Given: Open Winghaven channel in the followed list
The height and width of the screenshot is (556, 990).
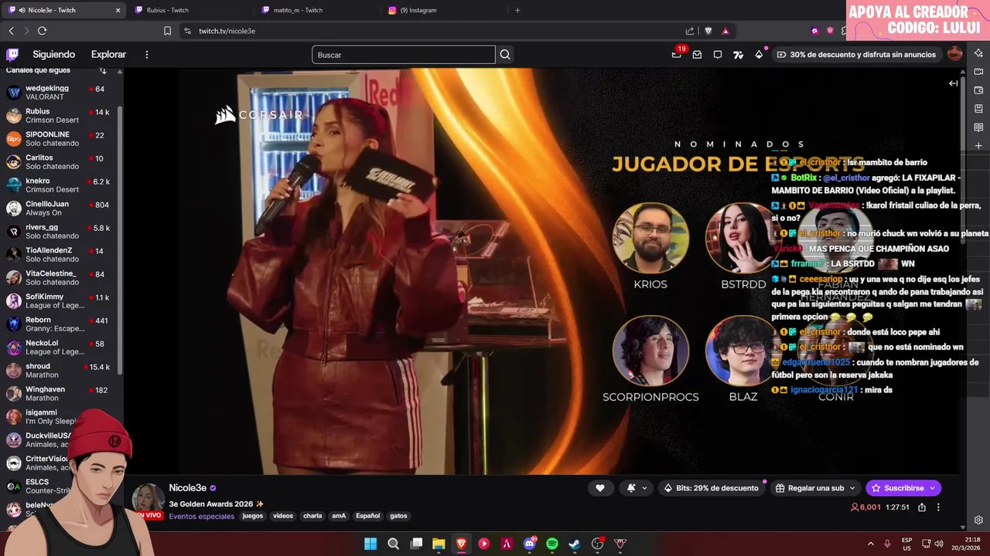Looking at the screenshot, I should [x=60, y=394].
